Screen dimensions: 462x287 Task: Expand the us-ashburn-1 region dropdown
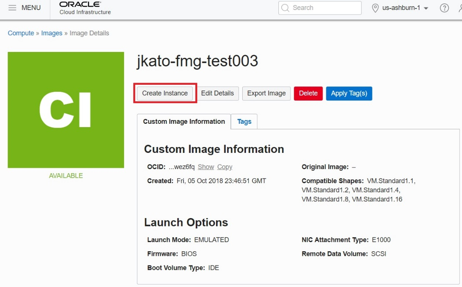click(426, 8)
